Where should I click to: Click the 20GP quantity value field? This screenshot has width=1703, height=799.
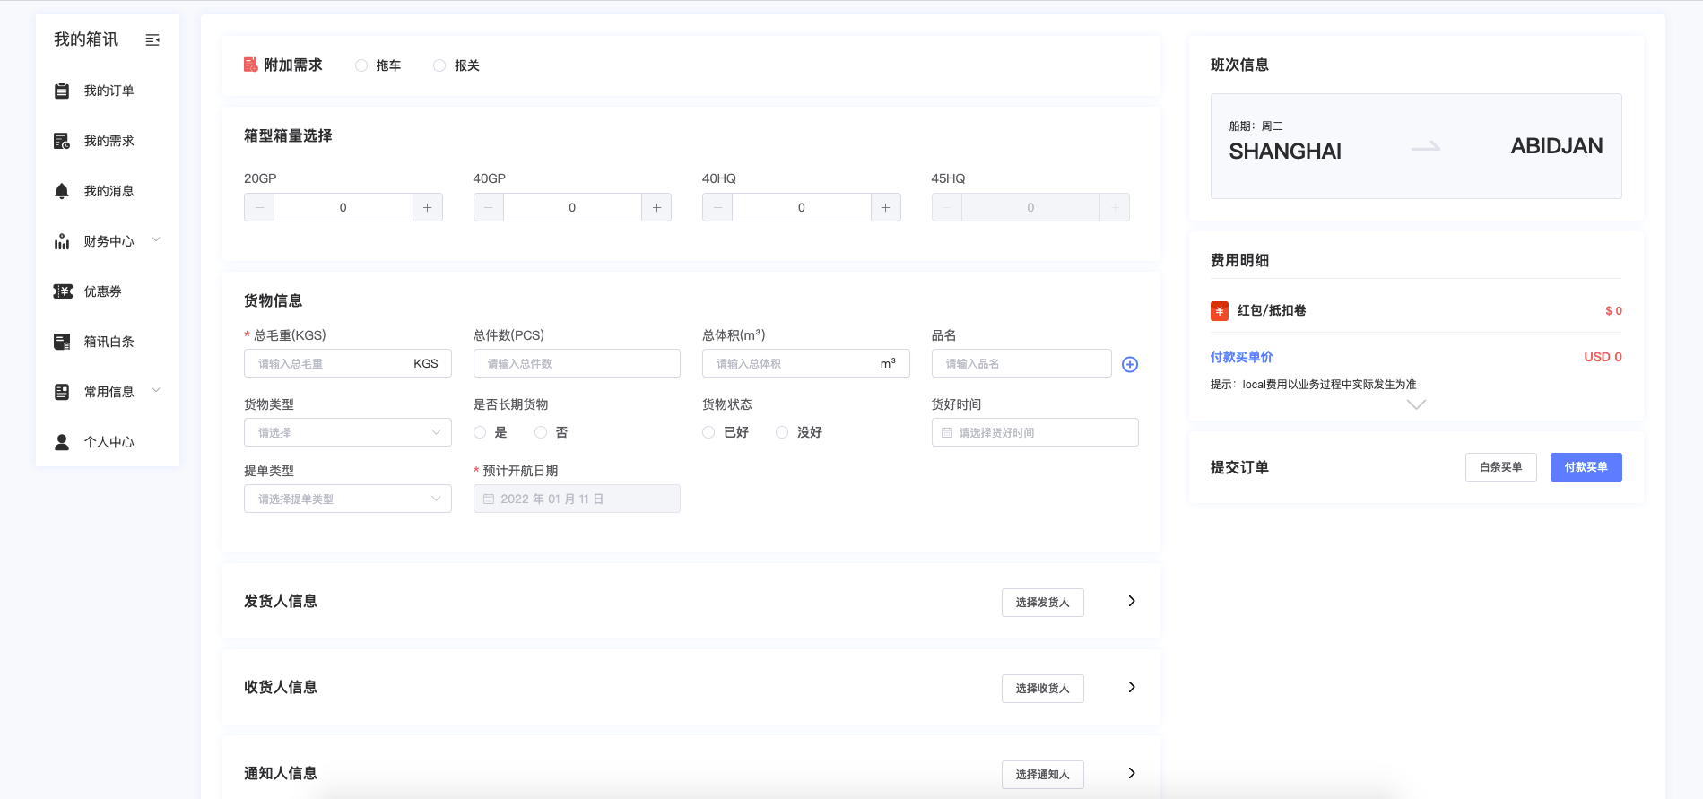pos(343,207)
